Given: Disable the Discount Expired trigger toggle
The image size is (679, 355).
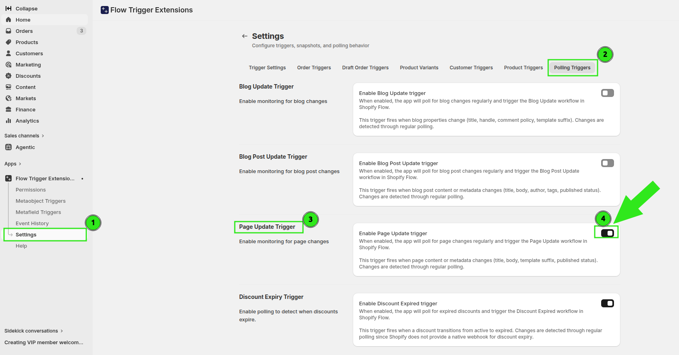Looking at the screenshot, I should point(608,303).
